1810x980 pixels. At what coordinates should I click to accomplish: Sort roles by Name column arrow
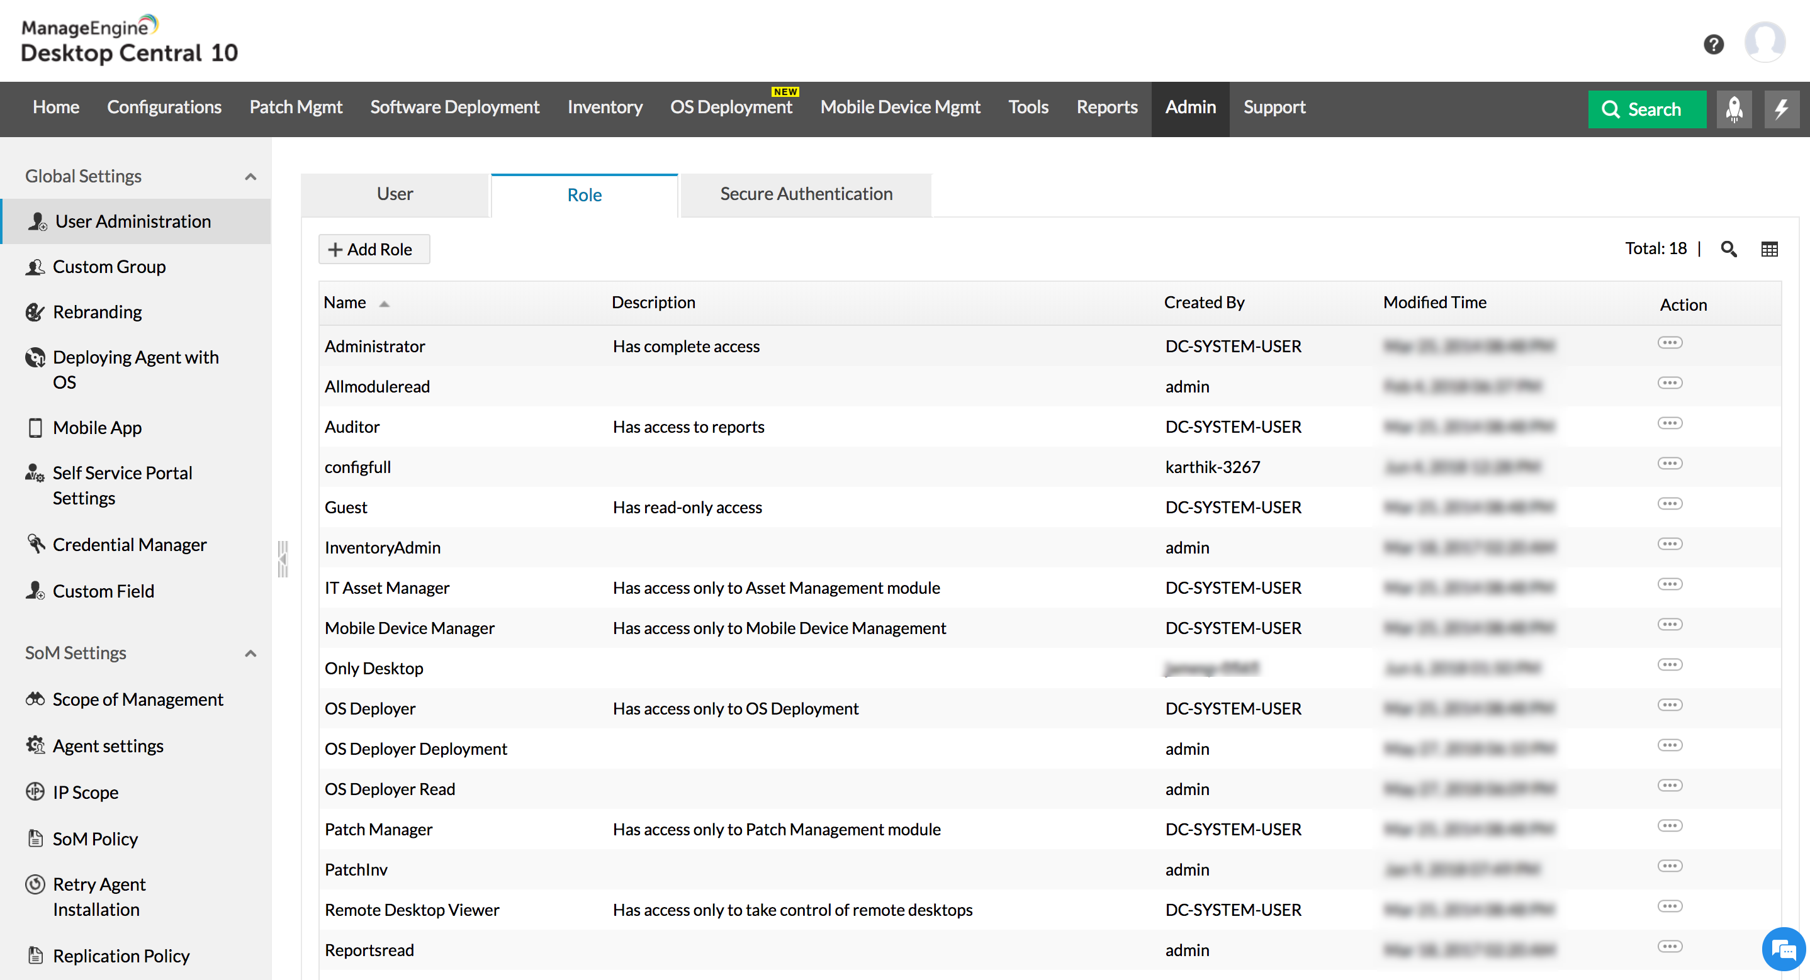384,303
